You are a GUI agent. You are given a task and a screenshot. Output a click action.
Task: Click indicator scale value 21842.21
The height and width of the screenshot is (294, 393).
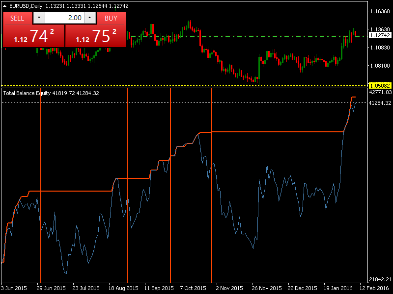click(x=380, y=279)
